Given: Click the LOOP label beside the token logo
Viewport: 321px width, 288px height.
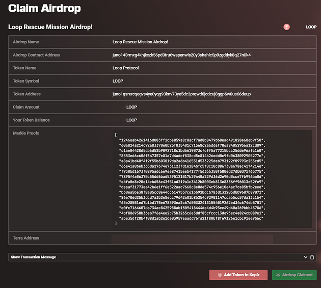Looking at the screenshot, I should (311, 27).
